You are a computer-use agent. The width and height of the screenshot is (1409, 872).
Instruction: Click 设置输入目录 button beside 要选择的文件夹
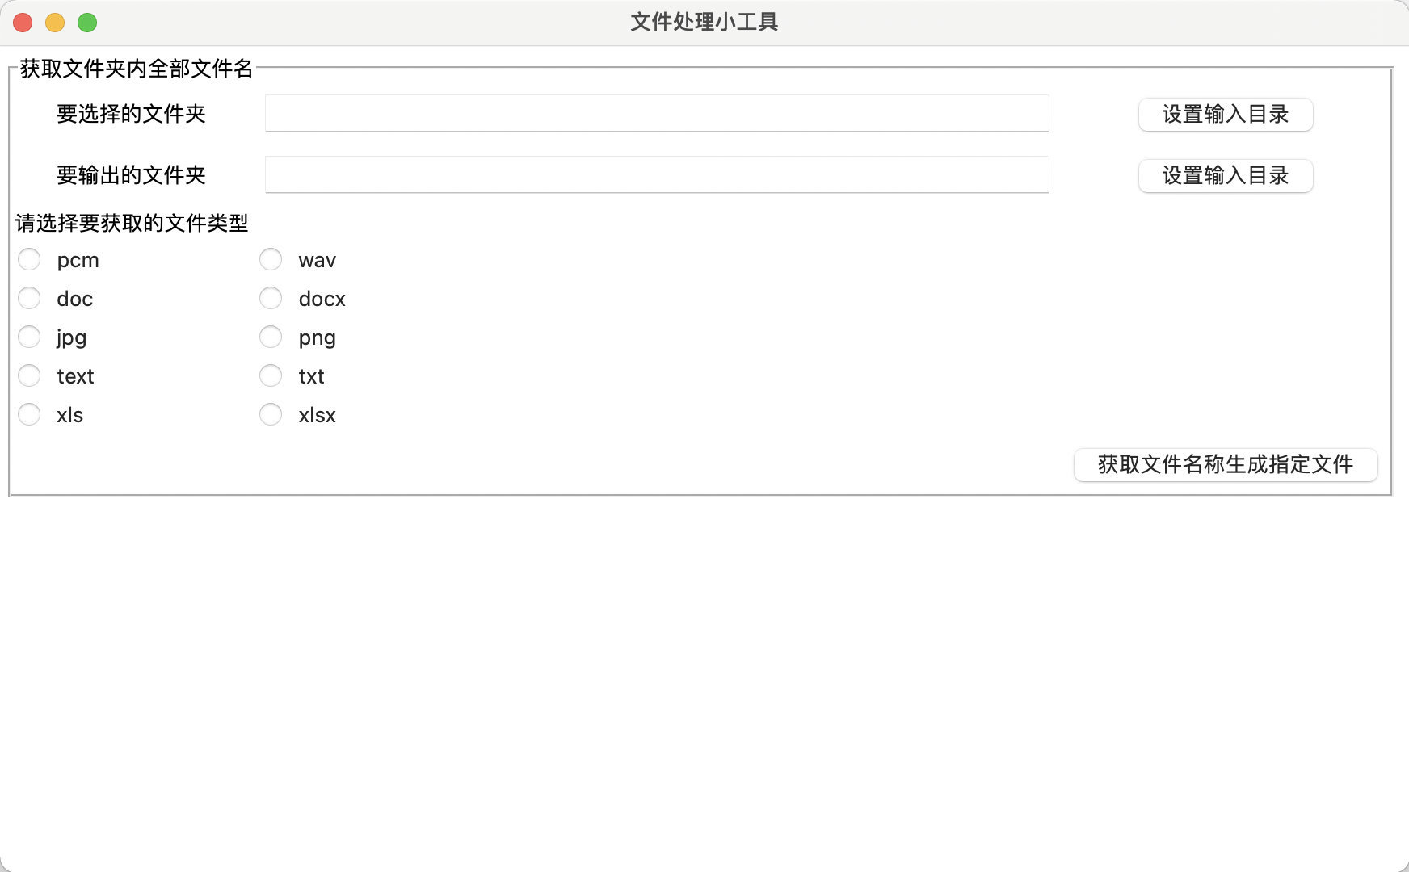pos(1226,114)
